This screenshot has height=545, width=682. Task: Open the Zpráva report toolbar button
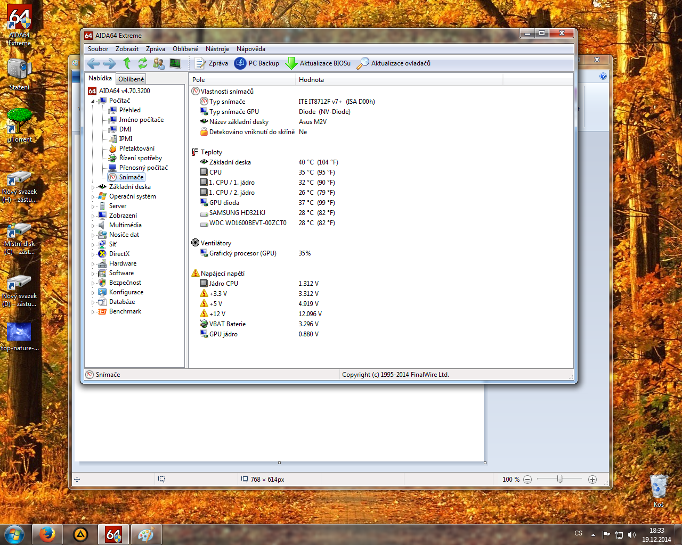click(212, 63)
